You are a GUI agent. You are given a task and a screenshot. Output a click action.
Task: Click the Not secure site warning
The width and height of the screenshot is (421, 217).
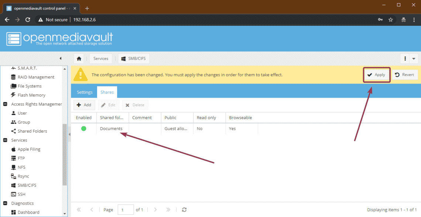[x=53, y=20]
